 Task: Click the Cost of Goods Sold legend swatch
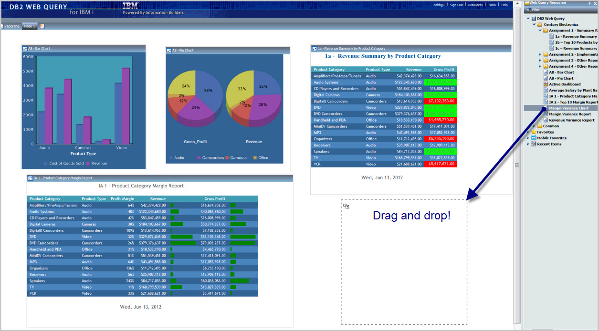[x=46, y=164]
